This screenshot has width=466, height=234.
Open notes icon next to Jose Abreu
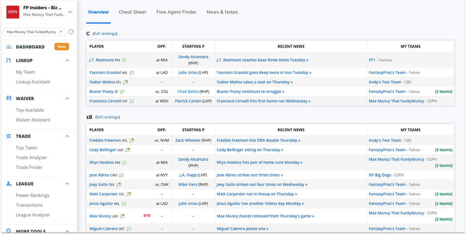pyautogui.click(x=121, y=175)
